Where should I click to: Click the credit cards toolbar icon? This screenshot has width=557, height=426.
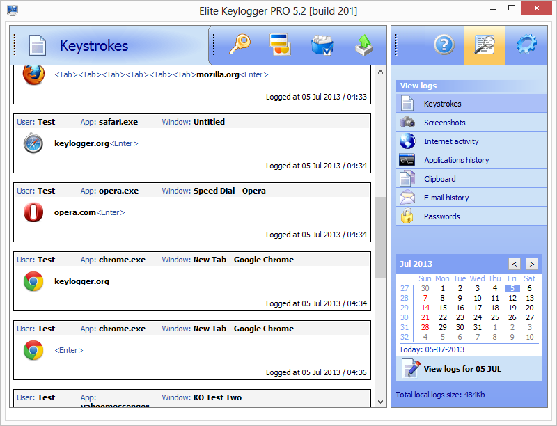point(279,43)
